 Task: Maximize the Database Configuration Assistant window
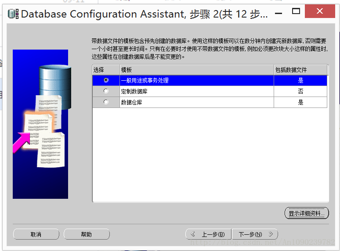pyautogui.click(x=296, y=11)
